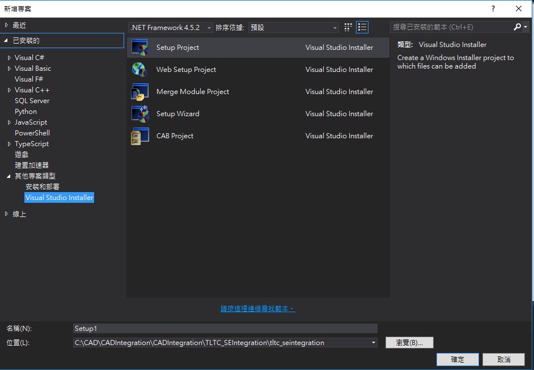Switch to small icons grid view
The height and width of the screenshot is (370, 534).
click(347, 27)
